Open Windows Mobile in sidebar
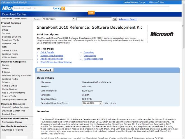Image resolution: width=185 pixels, height=139 pixels. point(10,54)
